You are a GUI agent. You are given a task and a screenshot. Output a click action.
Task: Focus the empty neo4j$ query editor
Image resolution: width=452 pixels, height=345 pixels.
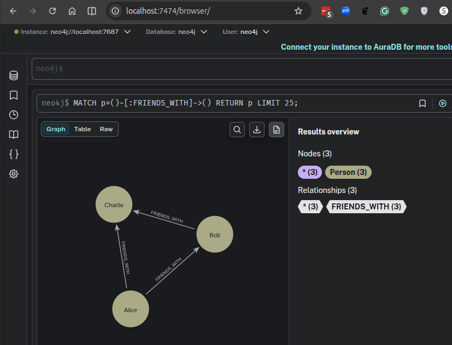[242, 69]
